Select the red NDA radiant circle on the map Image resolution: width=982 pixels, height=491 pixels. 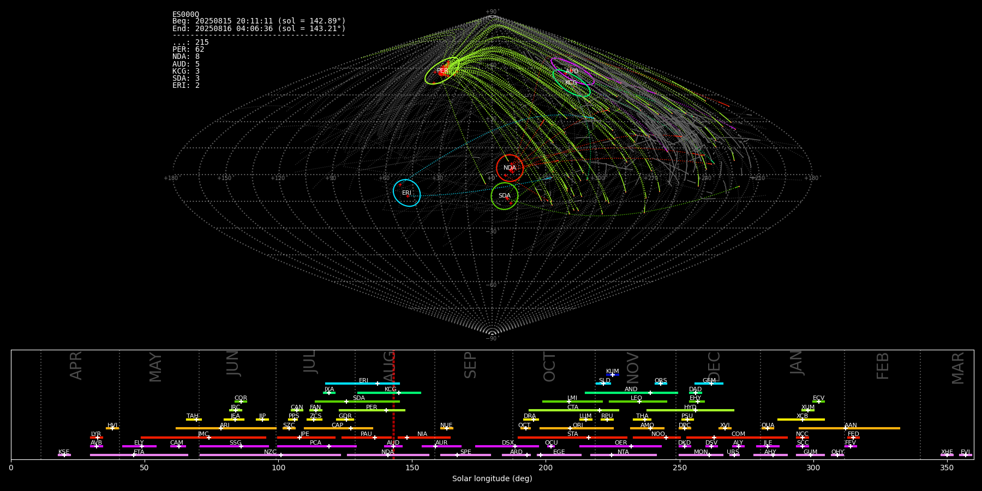510,168
